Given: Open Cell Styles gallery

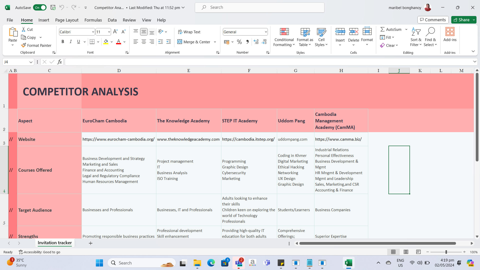Looking at the screenshot, I should click(x=321, y=37).
